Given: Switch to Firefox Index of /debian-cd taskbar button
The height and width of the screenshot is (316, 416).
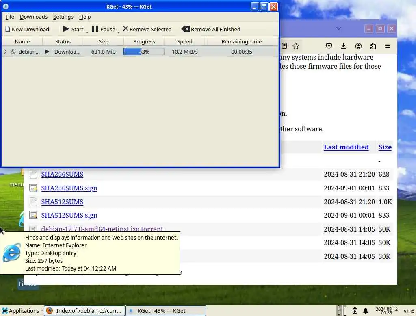Looking at the screenshot, I should pos(84,311).
